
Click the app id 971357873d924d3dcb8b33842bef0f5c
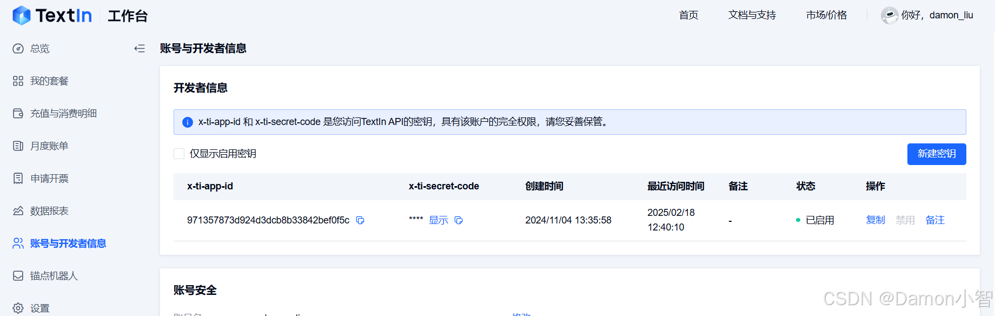point(268,220)
